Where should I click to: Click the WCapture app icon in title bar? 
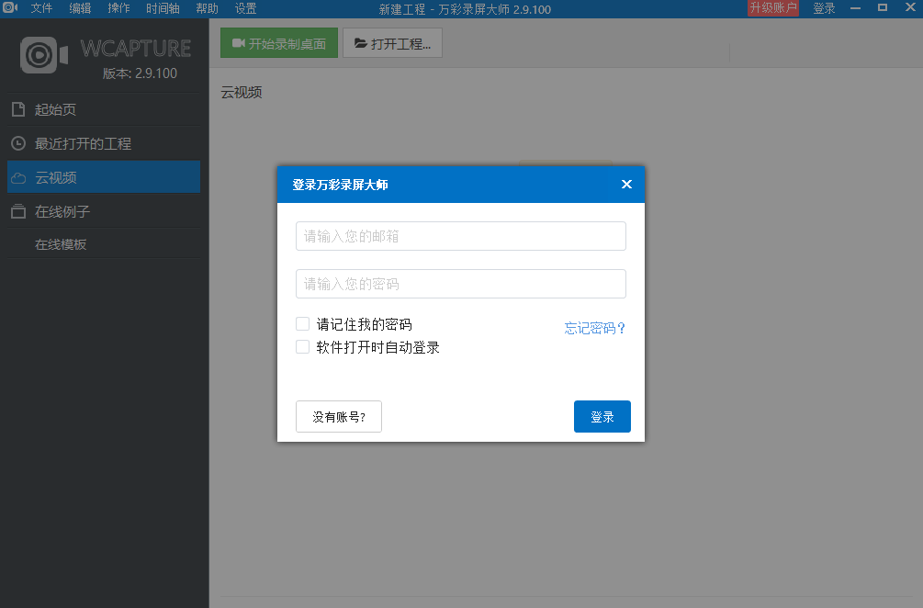(10, 7)
